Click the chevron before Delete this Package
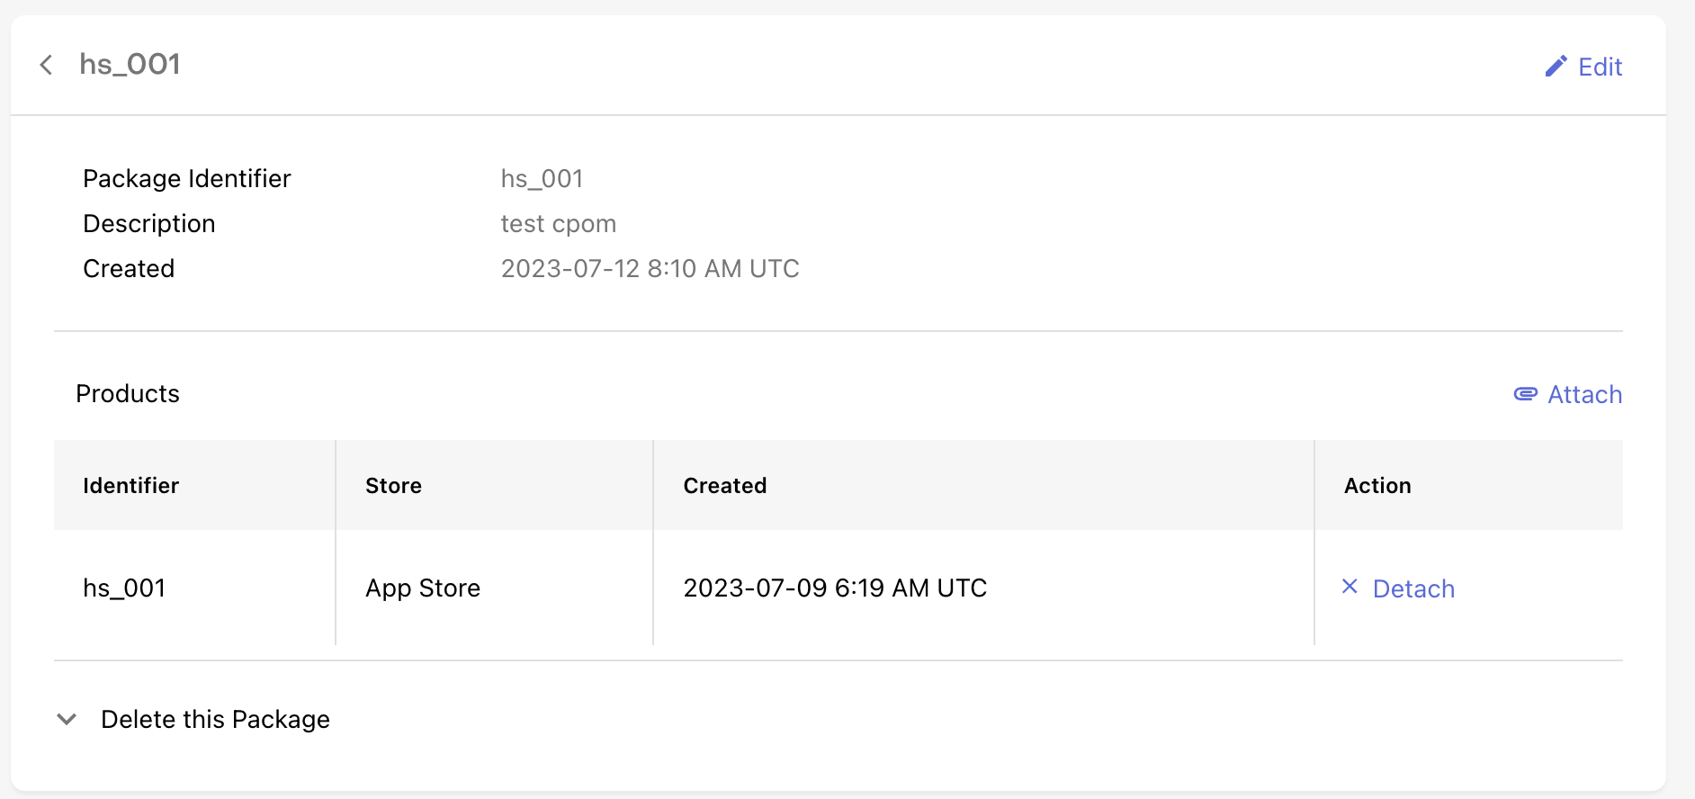 click(x=66, y=719)
